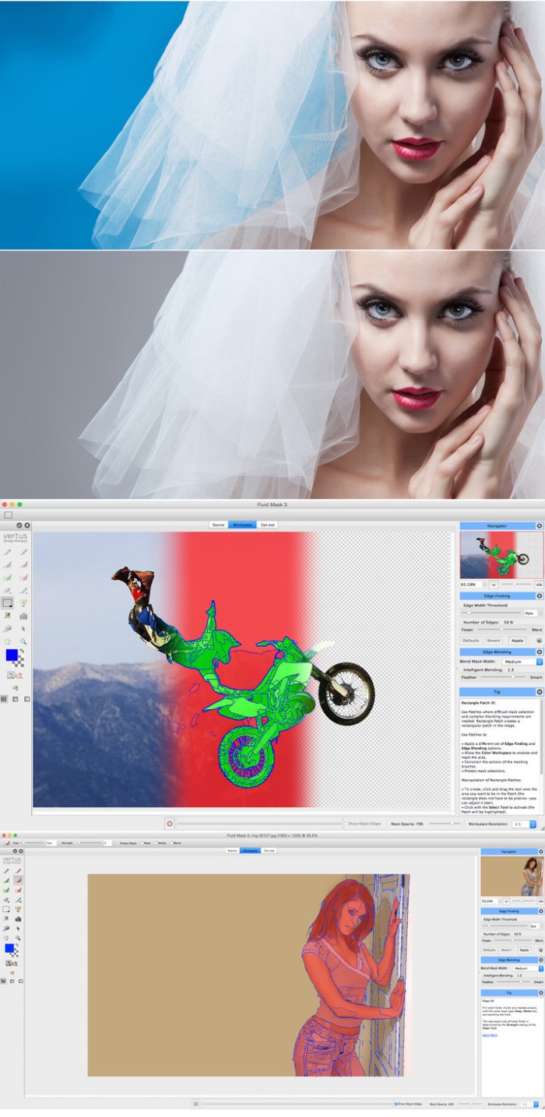Open Learn More link in Tip panel
The height and width of the screenshot is (1117, 545).
point(490,1035)
